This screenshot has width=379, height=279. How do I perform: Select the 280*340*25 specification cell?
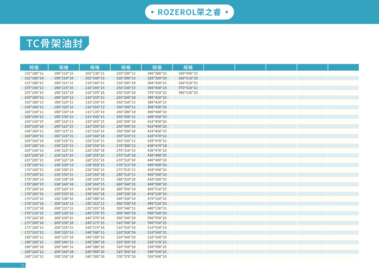point(126,184)
